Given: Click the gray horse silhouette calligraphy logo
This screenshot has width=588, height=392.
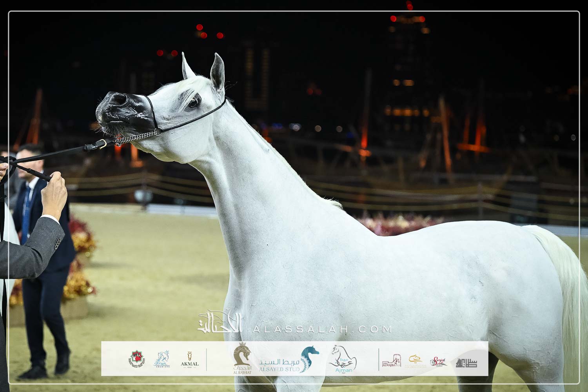Looking at the screenshot, I should 466,363.
